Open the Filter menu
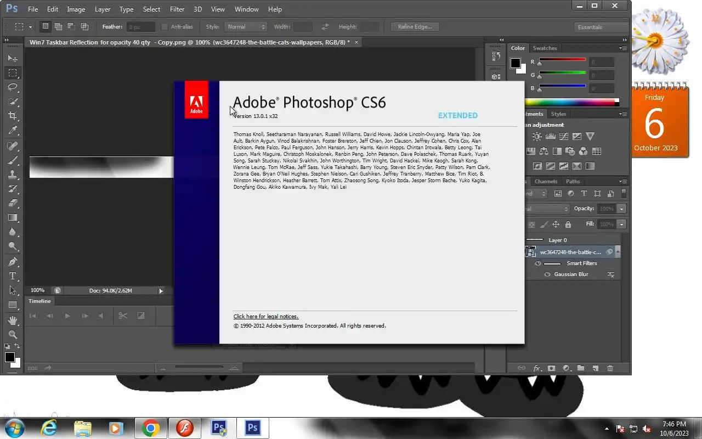Screen dimensions: 702x439 tap(177, 9)
